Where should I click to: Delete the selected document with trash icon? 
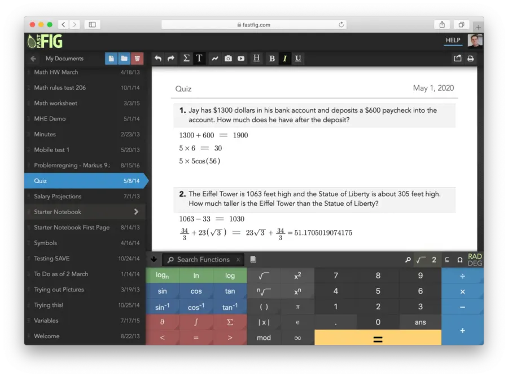point(137,59)
